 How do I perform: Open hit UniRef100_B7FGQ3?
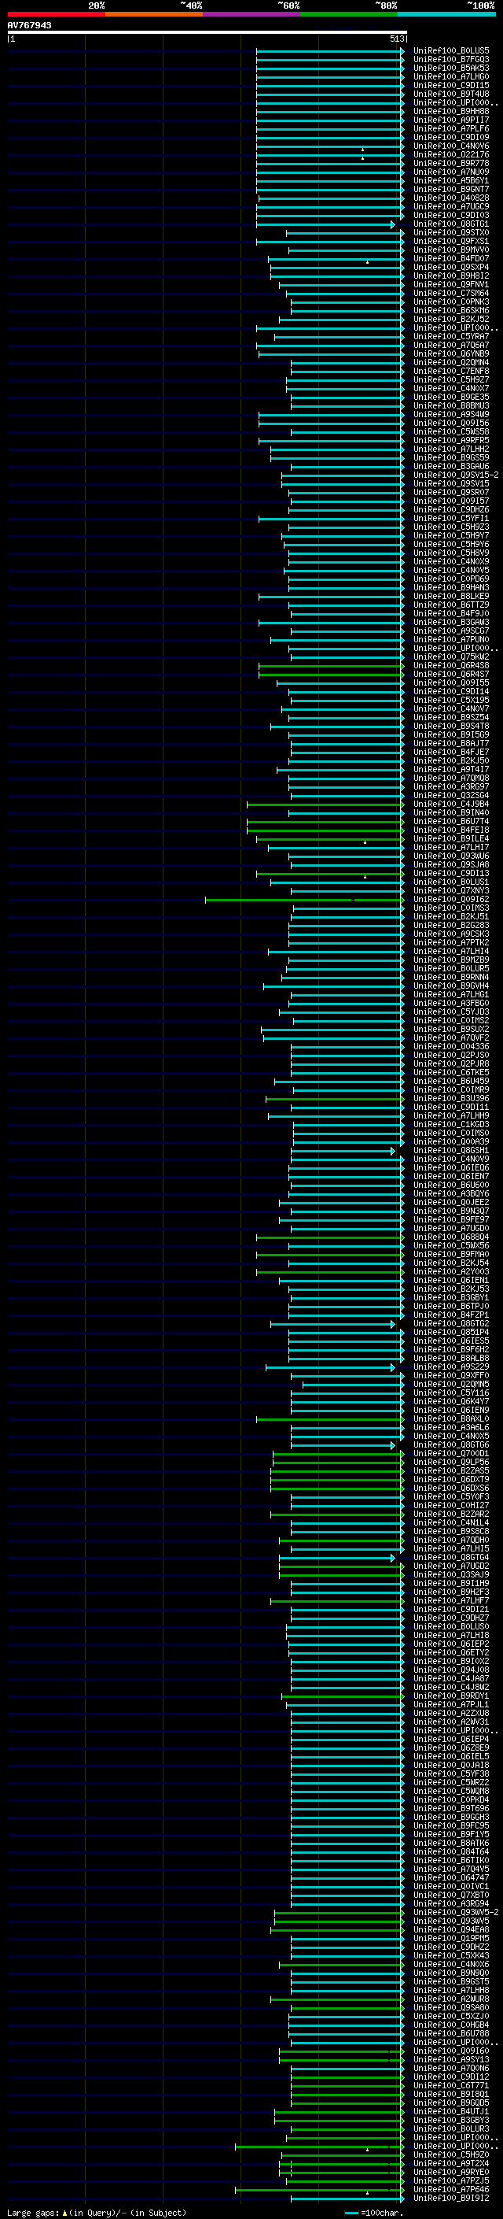point(451,60)
